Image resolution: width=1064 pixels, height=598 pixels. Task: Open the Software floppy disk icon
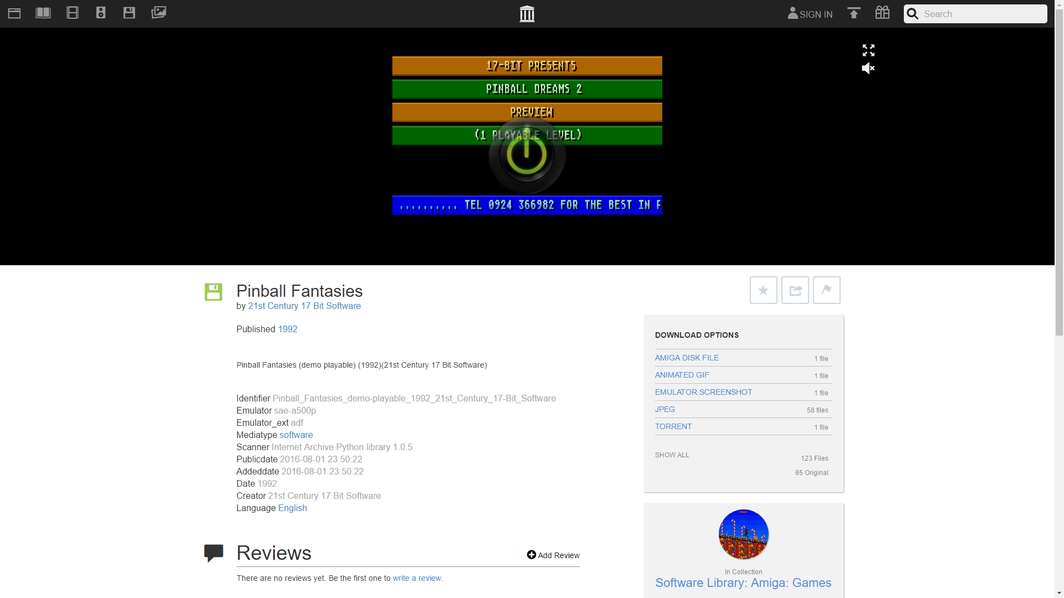coord(129,13)
